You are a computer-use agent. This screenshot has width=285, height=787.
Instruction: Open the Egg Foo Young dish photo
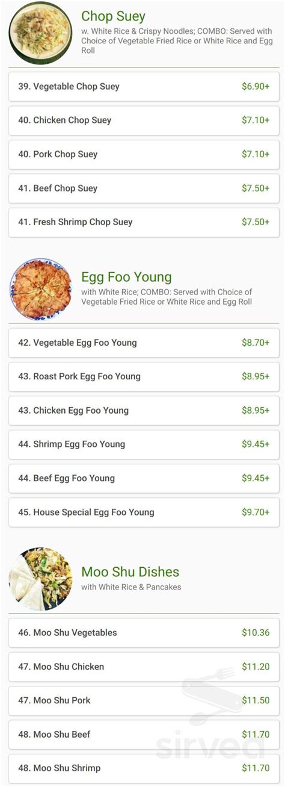[x=40, y=290]
